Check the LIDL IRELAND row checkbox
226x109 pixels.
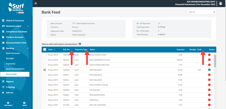[x=45, y=90]
